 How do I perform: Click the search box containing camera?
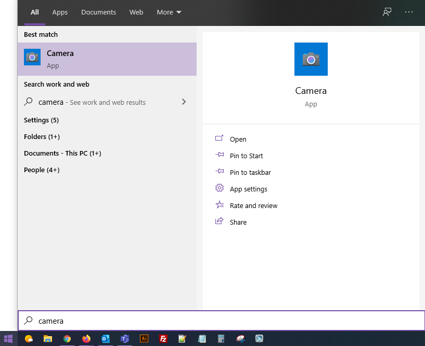tap(222, 321)
